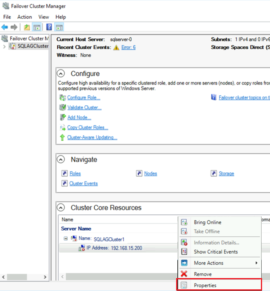Open the View menu

pyautogui.click(x=44, y=17)
